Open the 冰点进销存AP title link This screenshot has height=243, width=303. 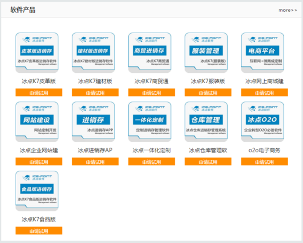pos(95,150)
